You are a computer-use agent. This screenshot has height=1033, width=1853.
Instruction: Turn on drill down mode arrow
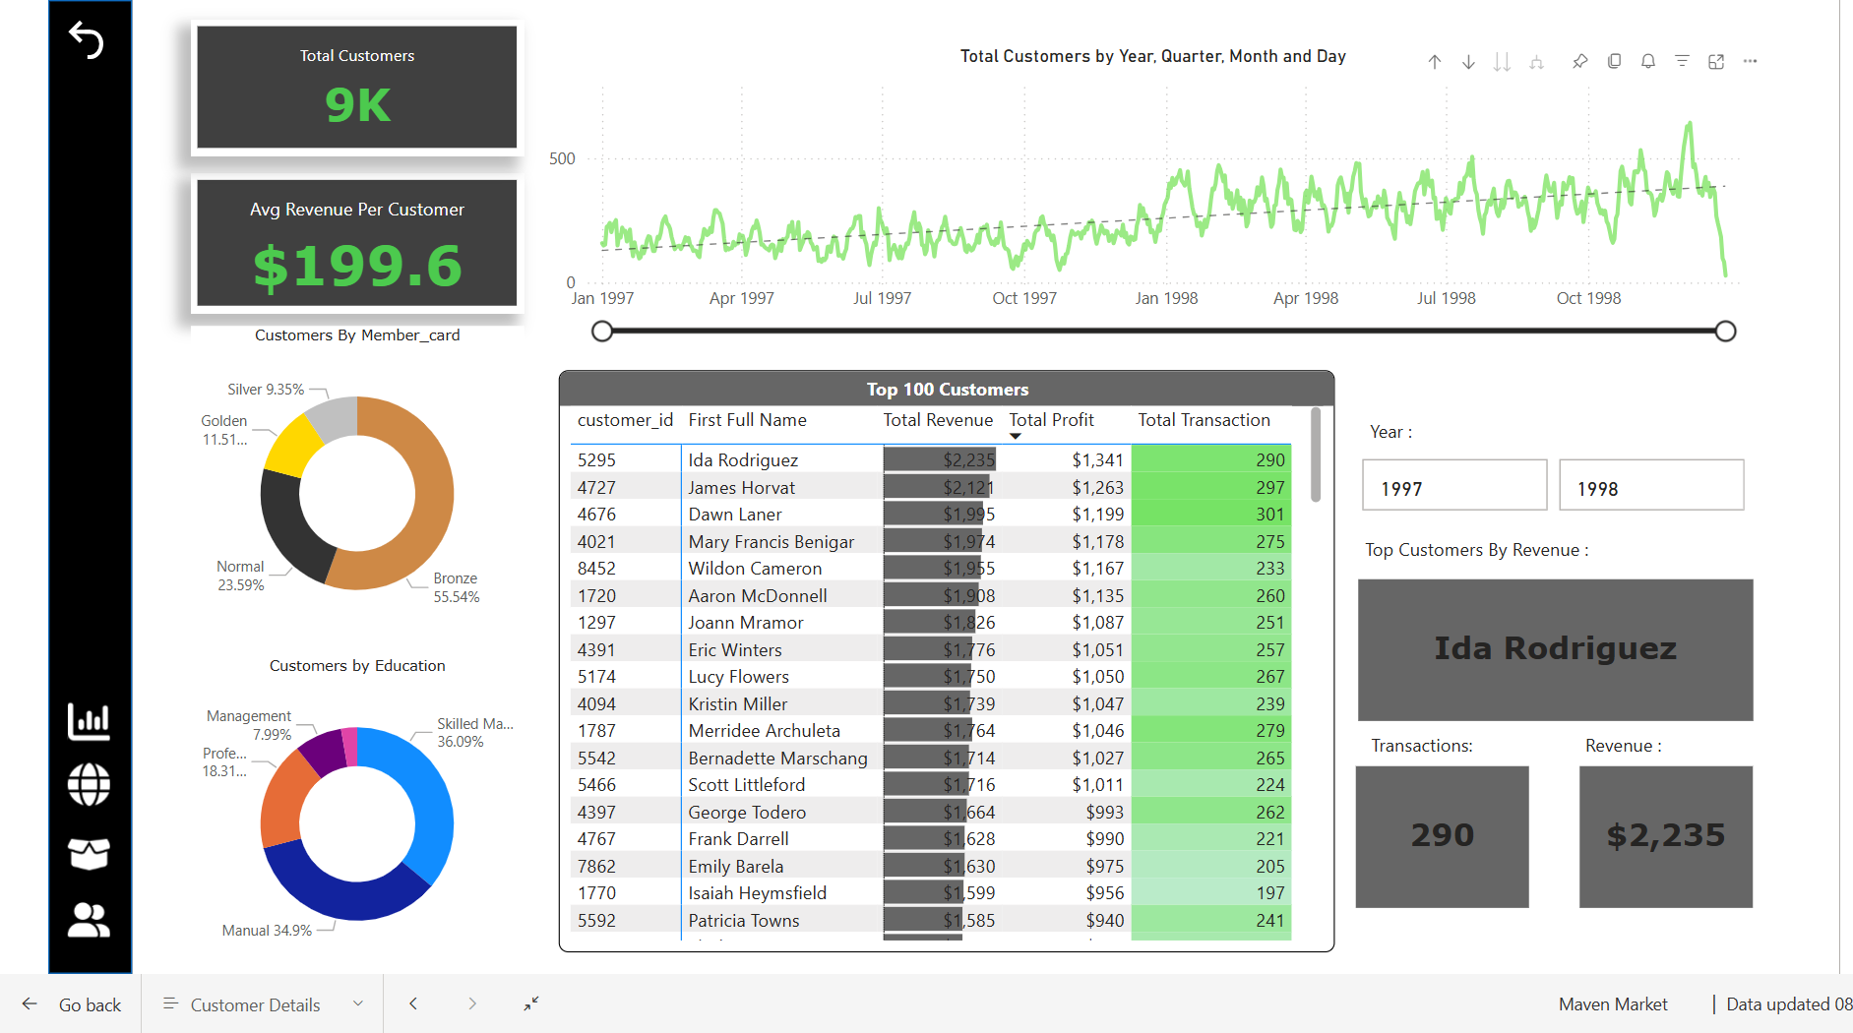(x=1468, y=62)
